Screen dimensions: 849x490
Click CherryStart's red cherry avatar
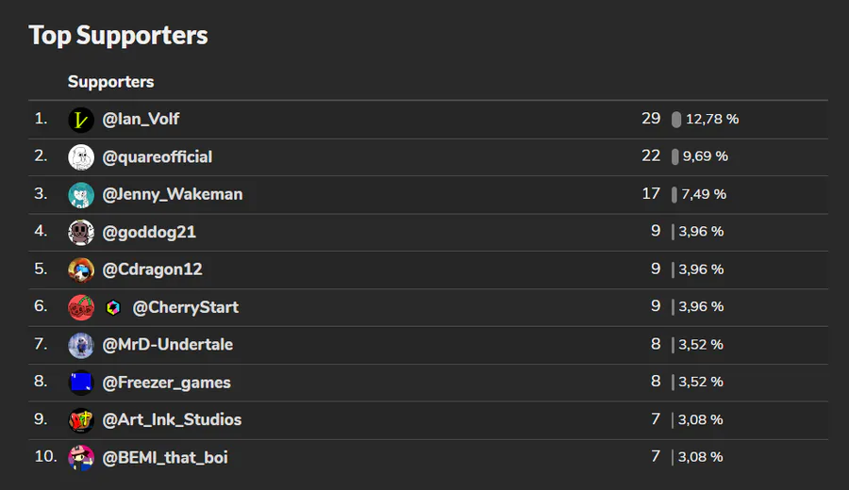[x=81, y=308]
